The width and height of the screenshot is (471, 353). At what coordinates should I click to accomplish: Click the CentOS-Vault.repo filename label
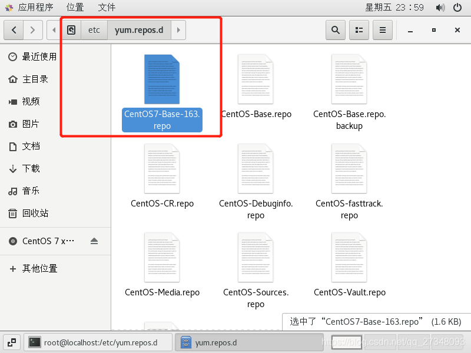point(350,292)
